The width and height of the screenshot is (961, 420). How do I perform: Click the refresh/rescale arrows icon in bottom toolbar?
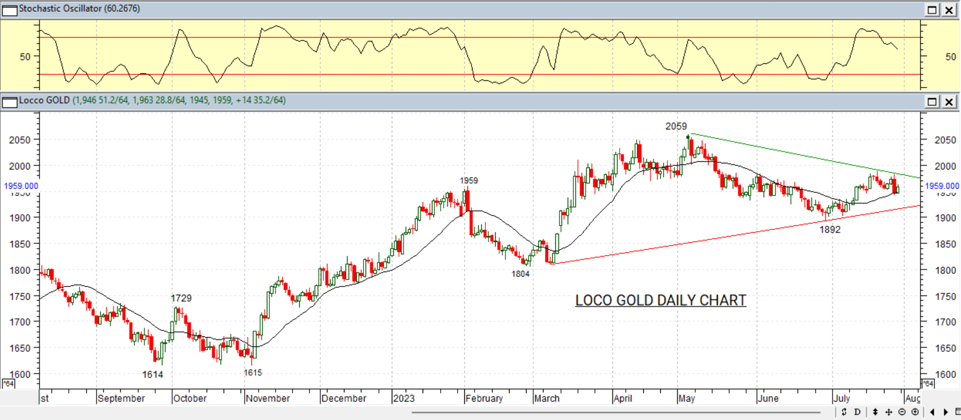(844, 412)
